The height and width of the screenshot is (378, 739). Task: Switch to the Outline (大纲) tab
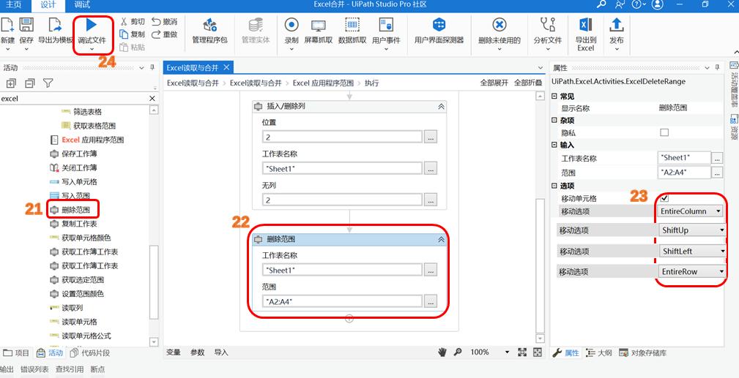coord(599,352)
